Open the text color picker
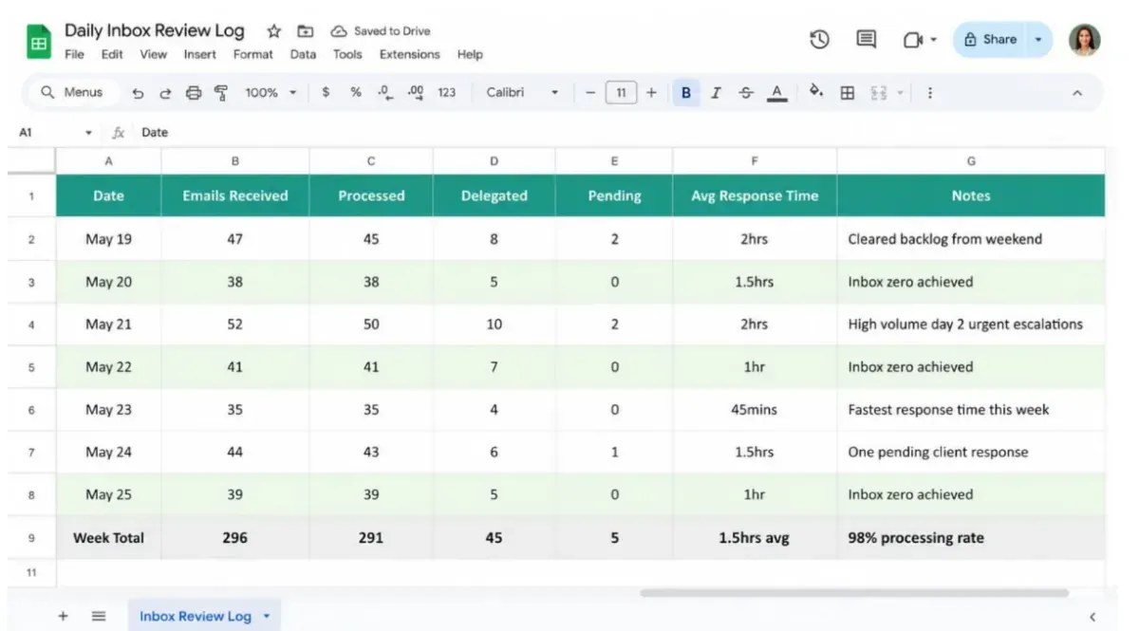This screenshot has height=631, width=1139. (x=776, y=93)
